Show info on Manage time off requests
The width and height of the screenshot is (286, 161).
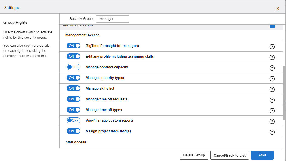[x=272, y=100]
